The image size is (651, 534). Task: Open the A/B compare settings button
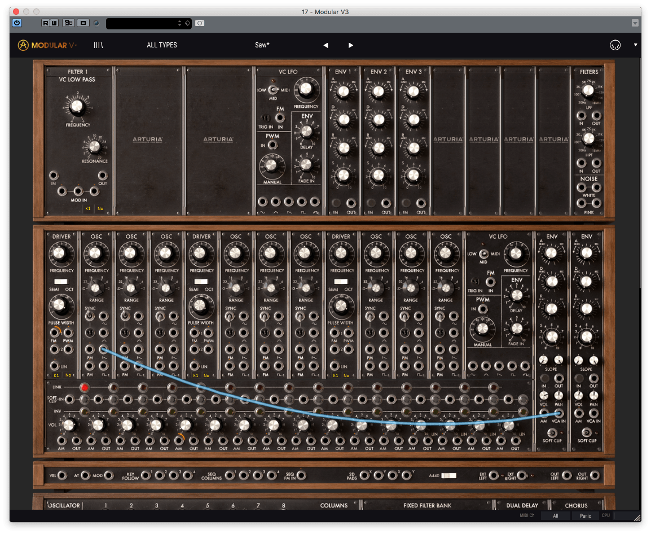[68, 23]
